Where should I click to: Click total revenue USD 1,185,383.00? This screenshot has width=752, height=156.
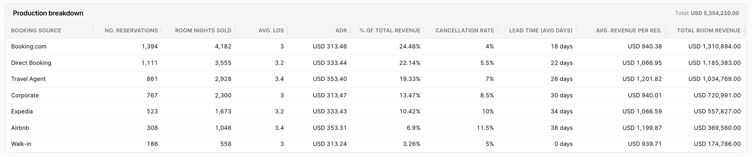[714, 63]
